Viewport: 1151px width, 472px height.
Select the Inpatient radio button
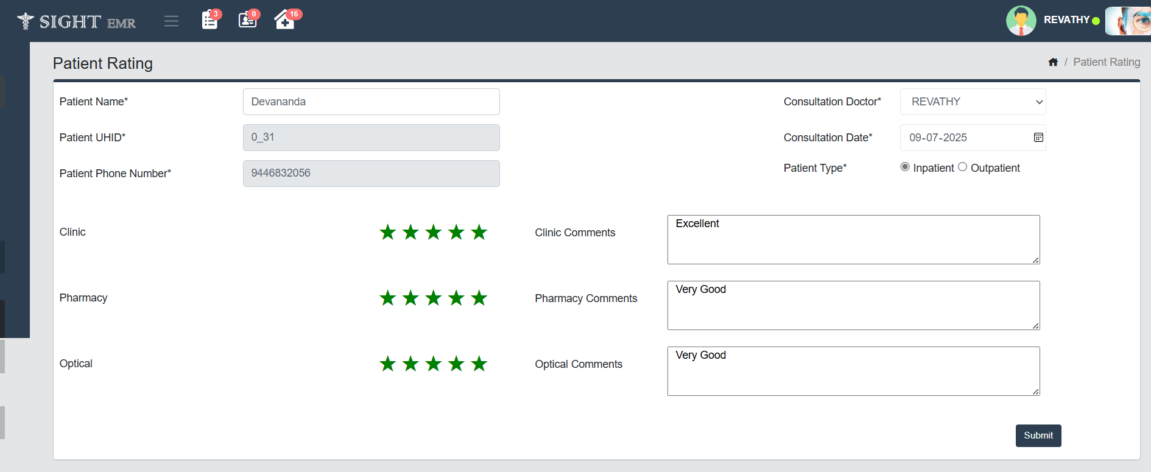905,167
